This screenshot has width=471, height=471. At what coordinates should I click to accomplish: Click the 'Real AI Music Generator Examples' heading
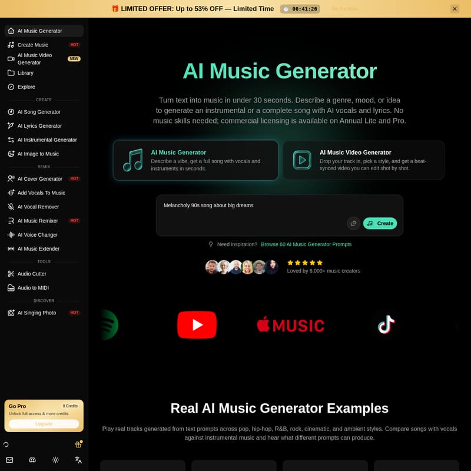tap(279, 408)
